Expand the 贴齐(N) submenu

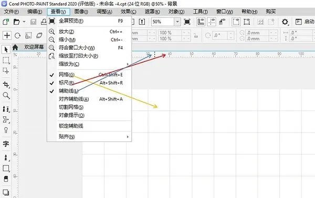[89, 137]
